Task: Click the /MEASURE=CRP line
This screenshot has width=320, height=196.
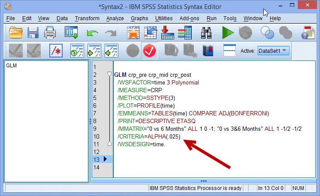Action: (139, 90)
